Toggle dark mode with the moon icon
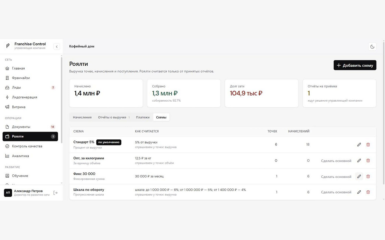385x240 pixels. (372, 47)
